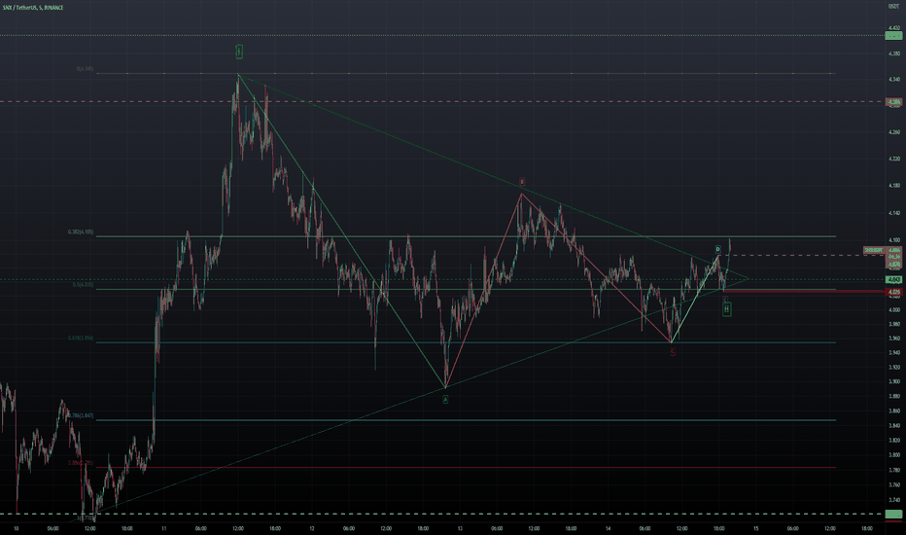Image resolution: width=906 pixels, height=535 pixels.
Task: Click the green price tag at chart bottom
Action: [x=894, y=514]
